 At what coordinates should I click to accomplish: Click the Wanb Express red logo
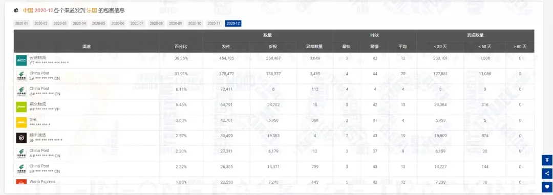21,182
